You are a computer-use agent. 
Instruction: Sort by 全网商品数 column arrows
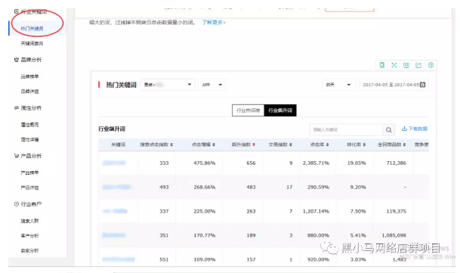[x=404, y=144]
